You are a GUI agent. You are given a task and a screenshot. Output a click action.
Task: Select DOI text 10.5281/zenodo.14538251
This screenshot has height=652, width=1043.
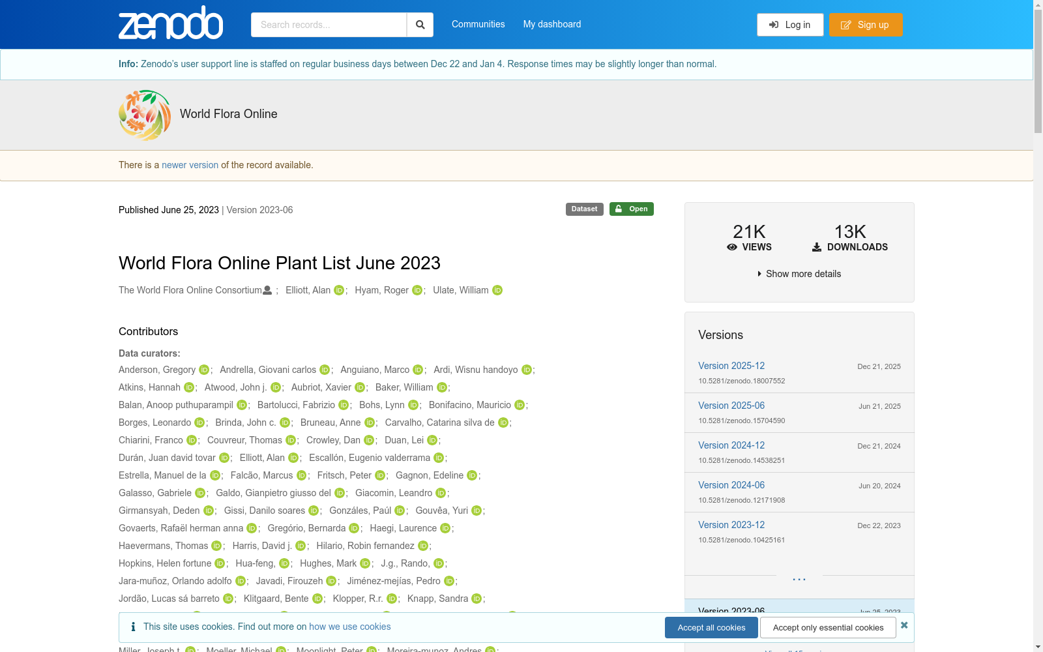[x=742, y=460]
